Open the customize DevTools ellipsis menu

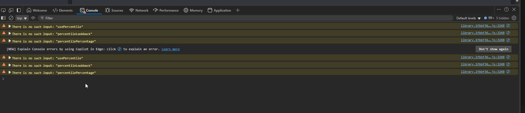[x=499, y=9]
